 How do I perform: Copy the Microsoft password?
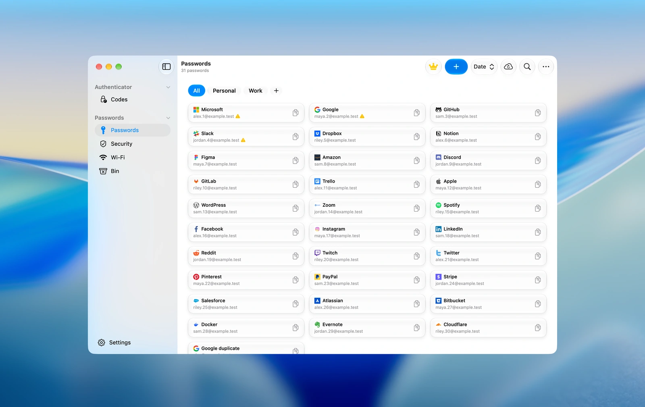coord(295,113)
